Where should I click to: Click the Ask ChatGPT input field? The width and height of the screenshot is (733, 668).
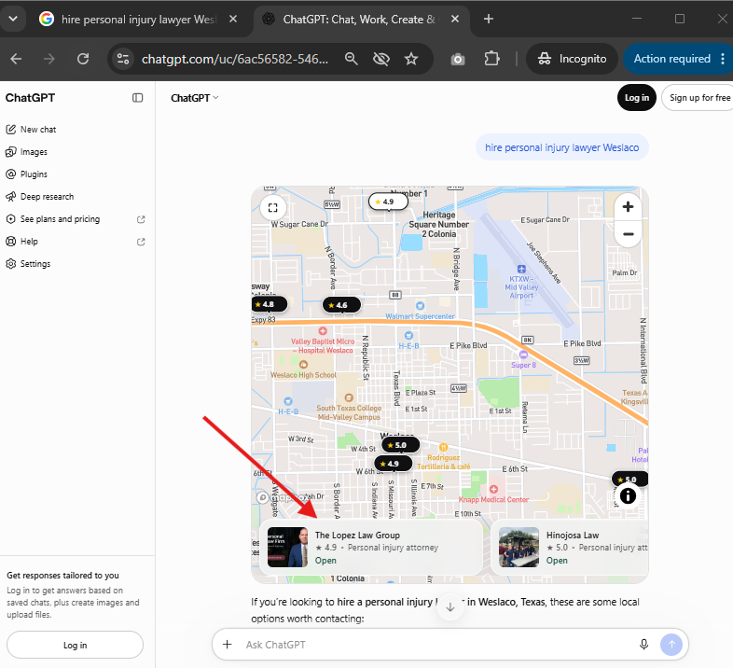click(435, 645)
